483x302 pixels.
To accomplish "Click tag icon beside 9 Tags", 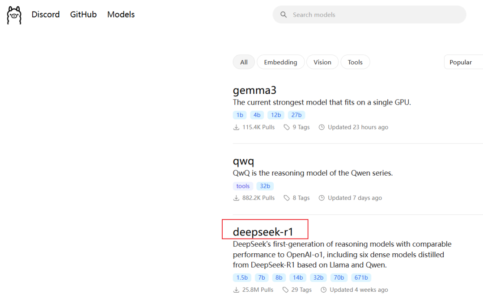I will [287, 127].
